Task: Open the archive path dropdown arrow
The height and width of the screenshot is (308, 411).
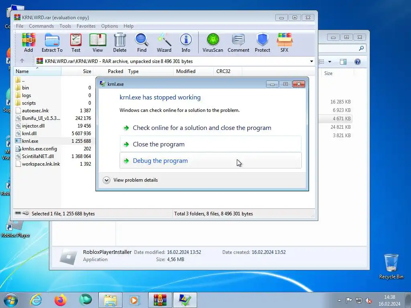Action: pyautogui.click(x=311, y=61)
